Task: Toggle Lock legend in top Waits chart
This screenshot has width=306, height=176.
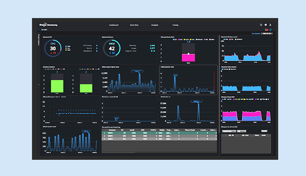Action: (180, 39)
